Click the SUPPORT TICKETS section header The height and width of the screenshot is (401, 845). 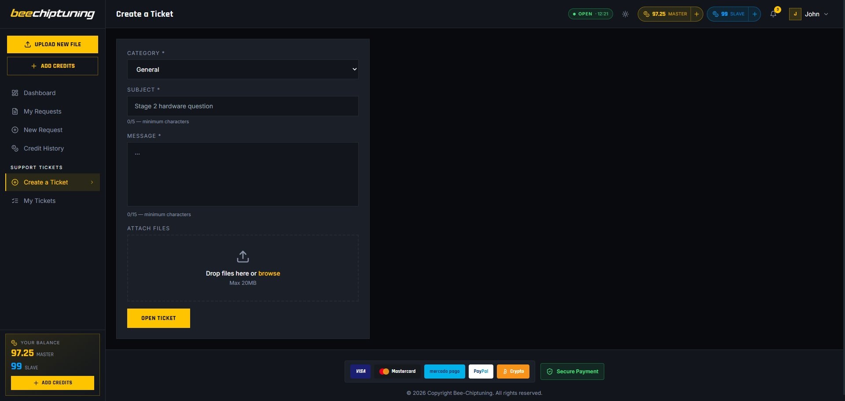(x=37, y=168)
